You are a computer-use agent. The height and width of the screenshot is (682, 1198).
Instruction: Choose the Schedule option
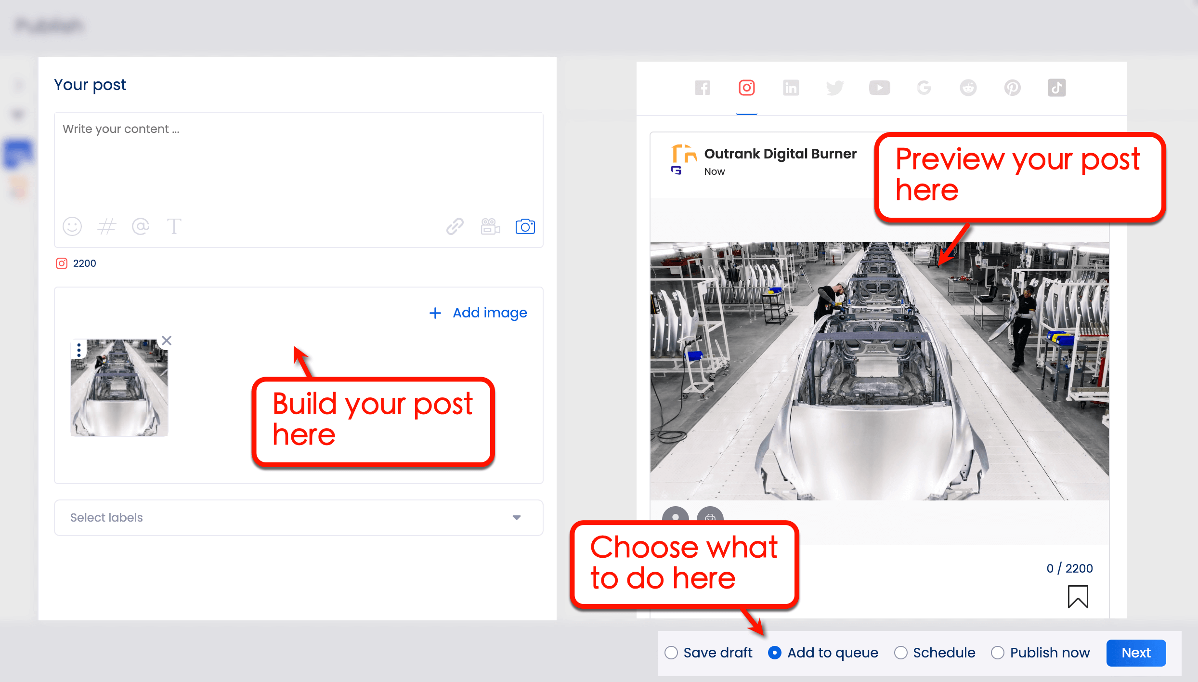[x=900, y=653]
